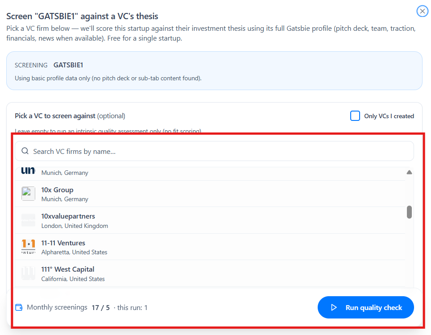Click the 10xvaluepartners logo thumbnail
431x335 pixels.
28,220
